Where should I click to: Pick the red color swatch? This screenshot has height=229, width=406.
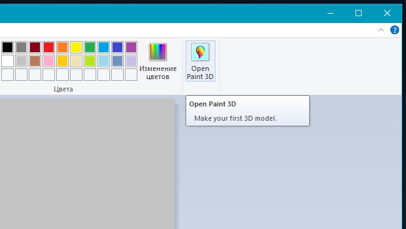pos(49,47)
